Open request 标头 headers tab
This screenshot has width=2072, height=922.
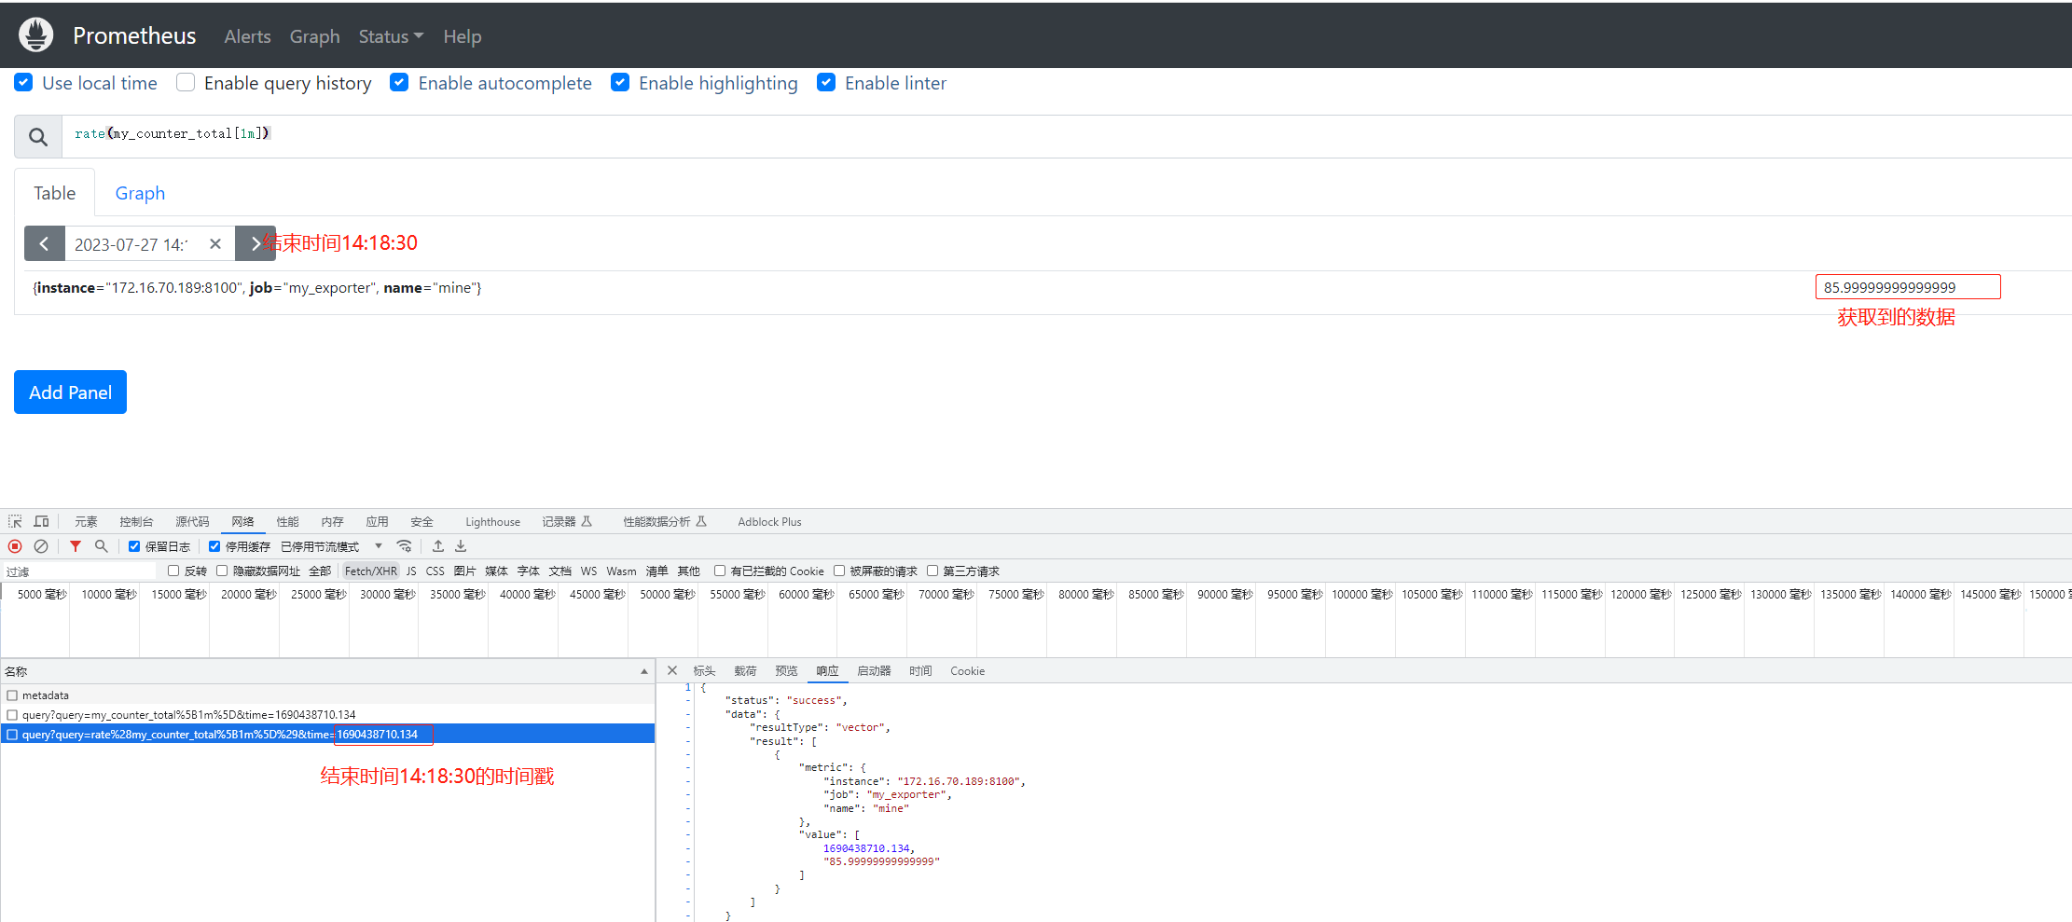(x=704, y=670)
